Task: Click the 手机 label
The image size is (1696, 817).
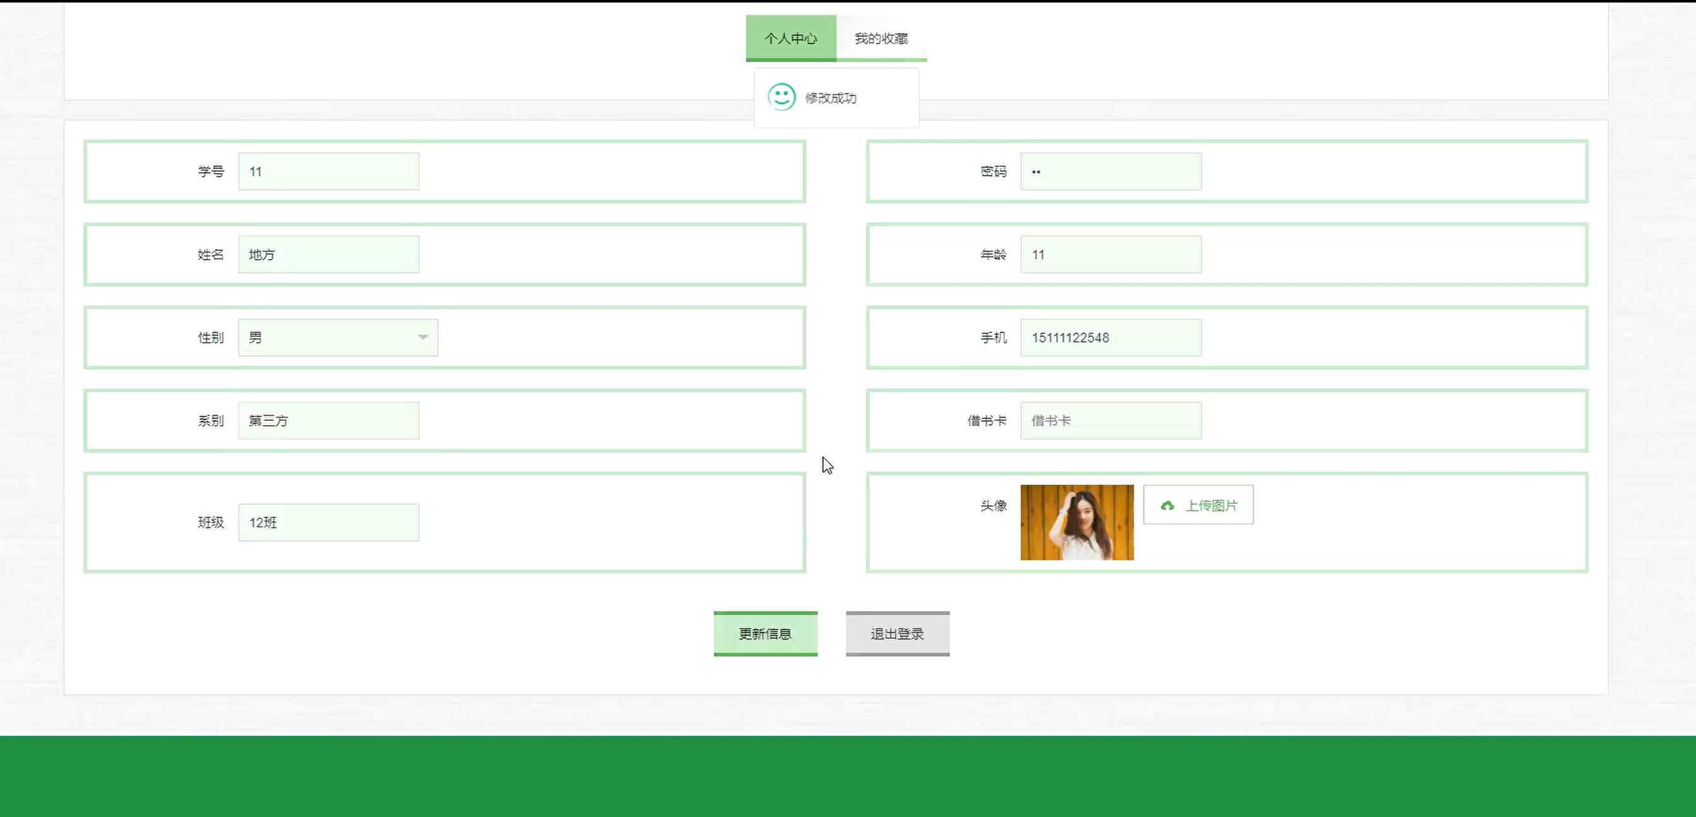Action: pyautogui.click(x=993, y=337)
